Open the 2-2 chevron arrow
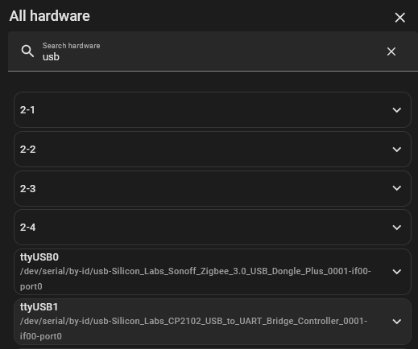 point(397,150)
